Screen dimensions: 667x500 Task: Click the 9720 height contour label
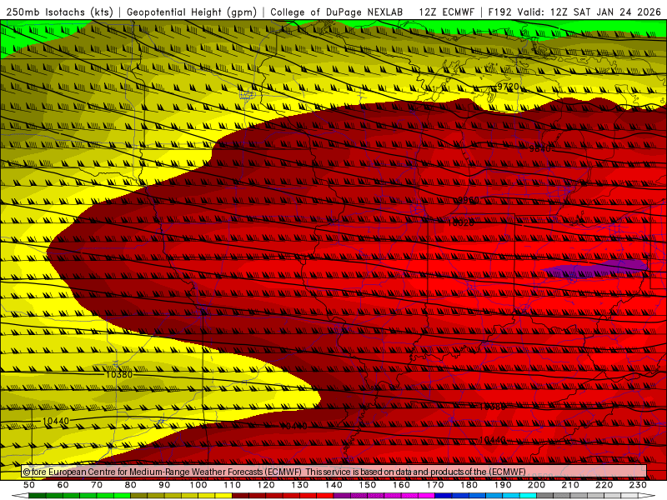click(x=508, y=87)
